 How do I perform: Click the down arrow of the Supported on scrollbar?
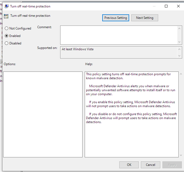click(x=179, y=56)
